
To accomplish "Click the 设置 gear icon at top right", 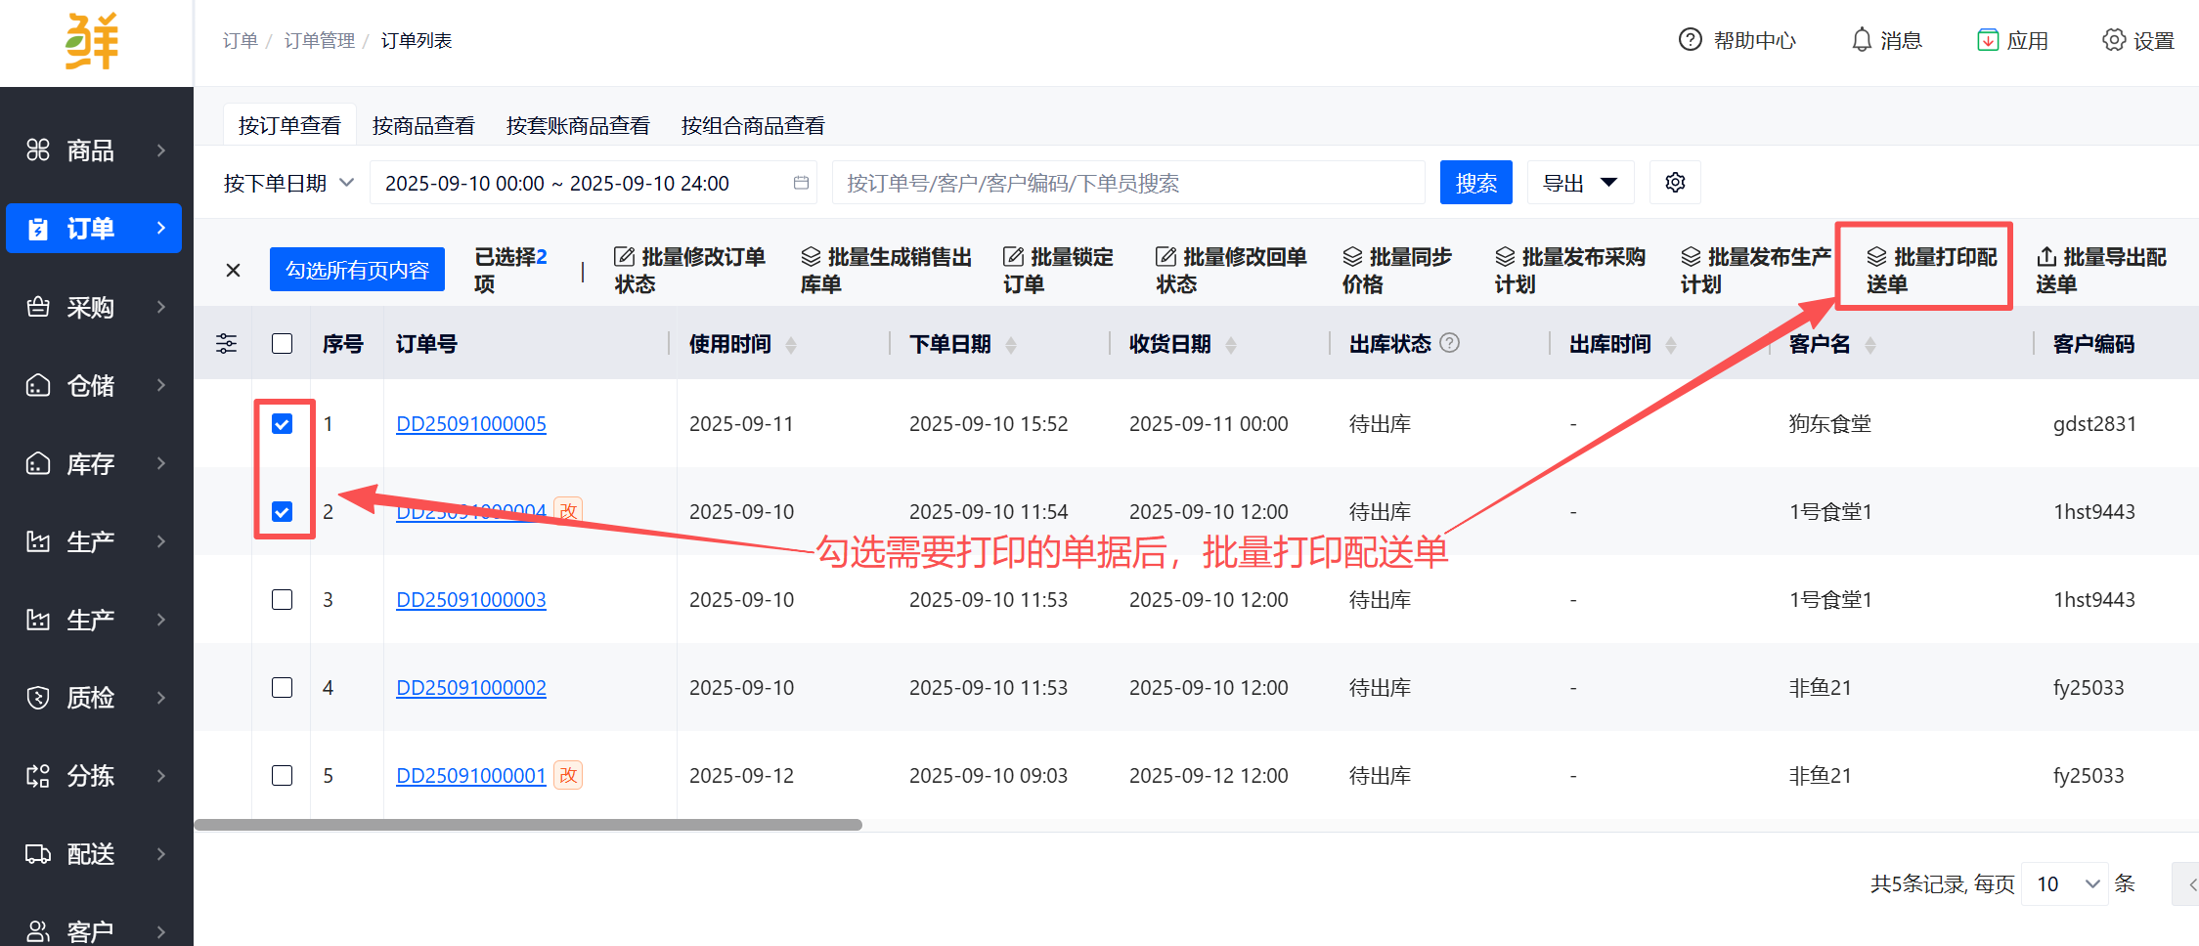I will 2114,40.
